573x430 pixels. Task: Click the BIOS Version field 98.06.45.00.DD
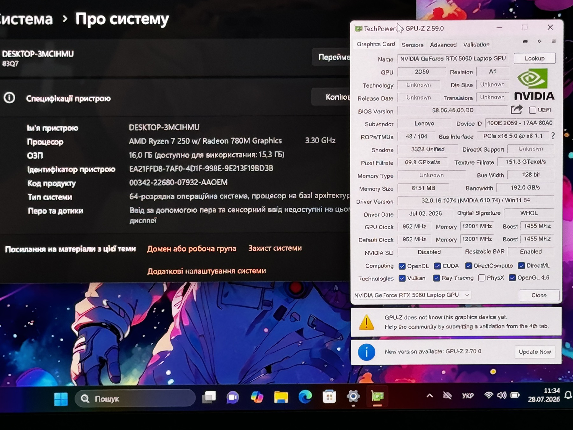point(453,110)
